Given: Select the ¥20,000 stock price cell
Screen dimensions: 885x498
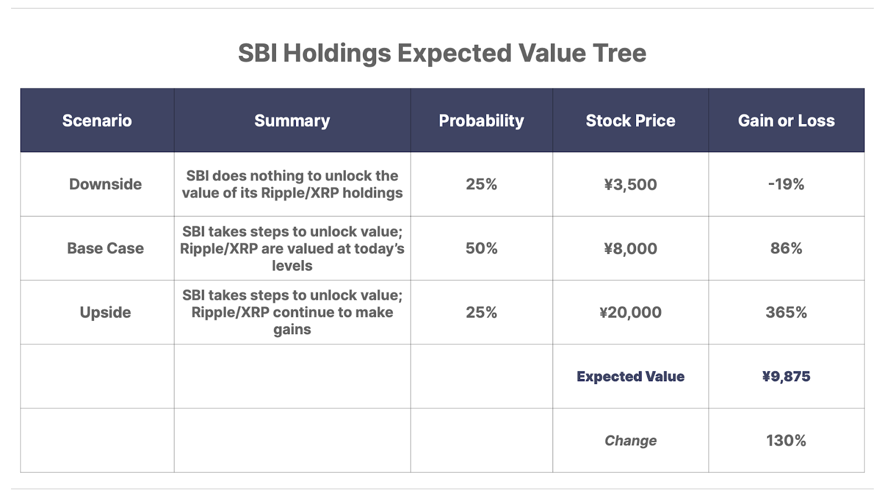Looking at the screenshot, I should point(631,313).
